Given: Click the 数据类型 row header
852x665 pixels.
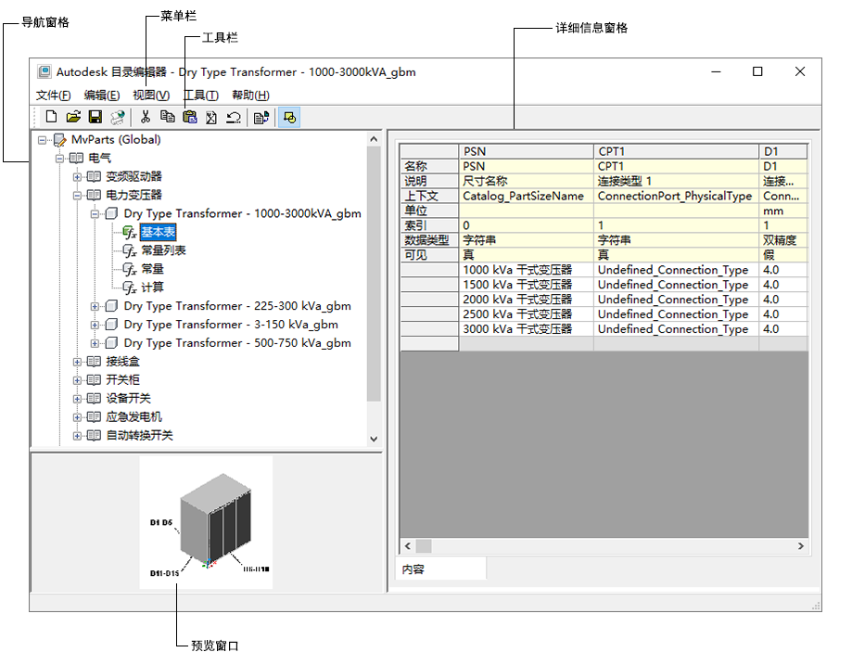Looking at the screenshot, I should [x=429, y=240].
